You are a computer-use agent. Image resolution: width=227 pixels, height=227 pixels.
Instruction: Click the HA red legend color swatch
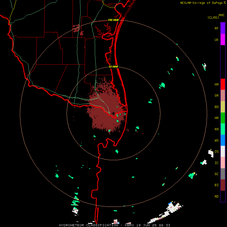(223, 84)
